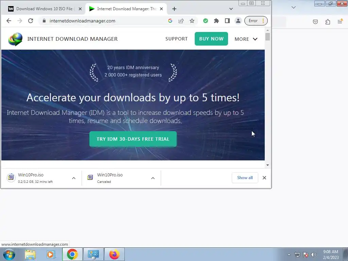This screenshot has width=348, height=261.
Task: Reload the page with the refresh icon
Action: 31,21
